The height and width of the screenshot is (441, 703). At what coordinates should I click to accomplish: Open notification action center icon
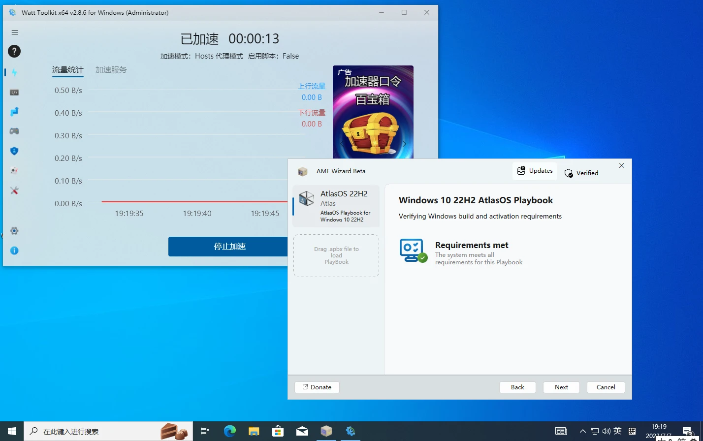coord(688,431)
